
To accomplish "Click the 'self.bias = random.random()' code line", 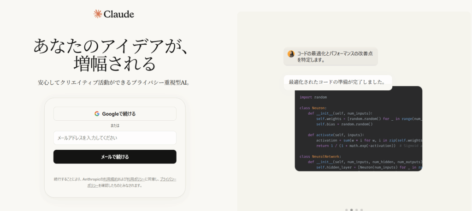I will click(344, 124).
